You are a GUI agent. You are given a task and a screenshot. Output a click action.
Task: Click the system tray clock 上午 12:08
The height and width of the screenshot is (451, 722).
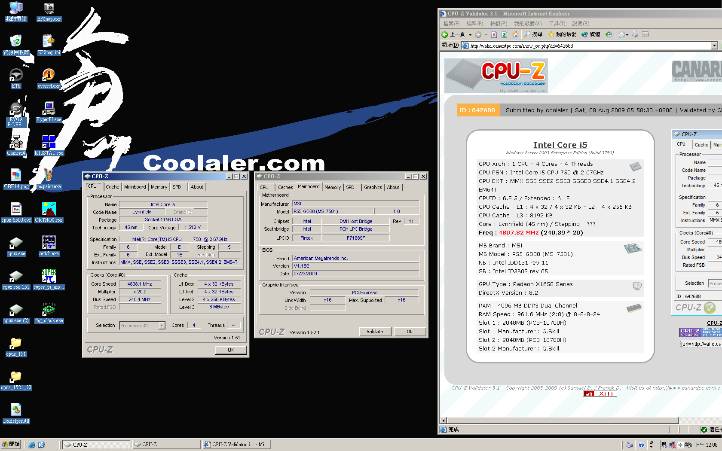pos(706,445)
